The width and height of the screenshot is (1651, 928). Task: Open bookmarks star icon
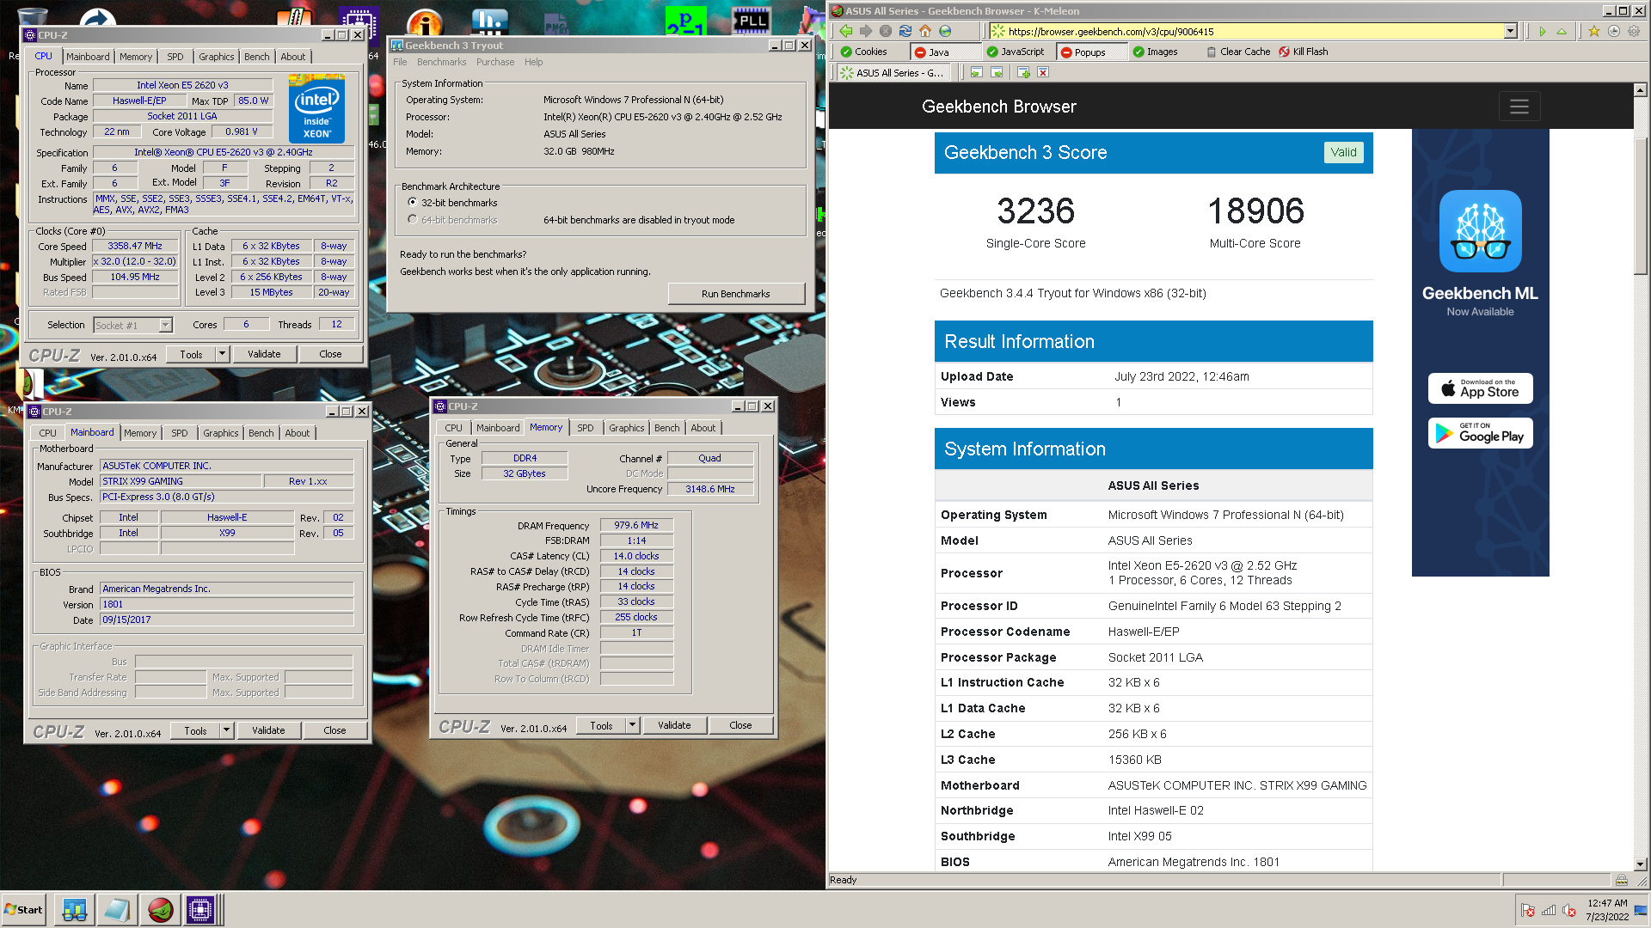(x=1593, y=31)
